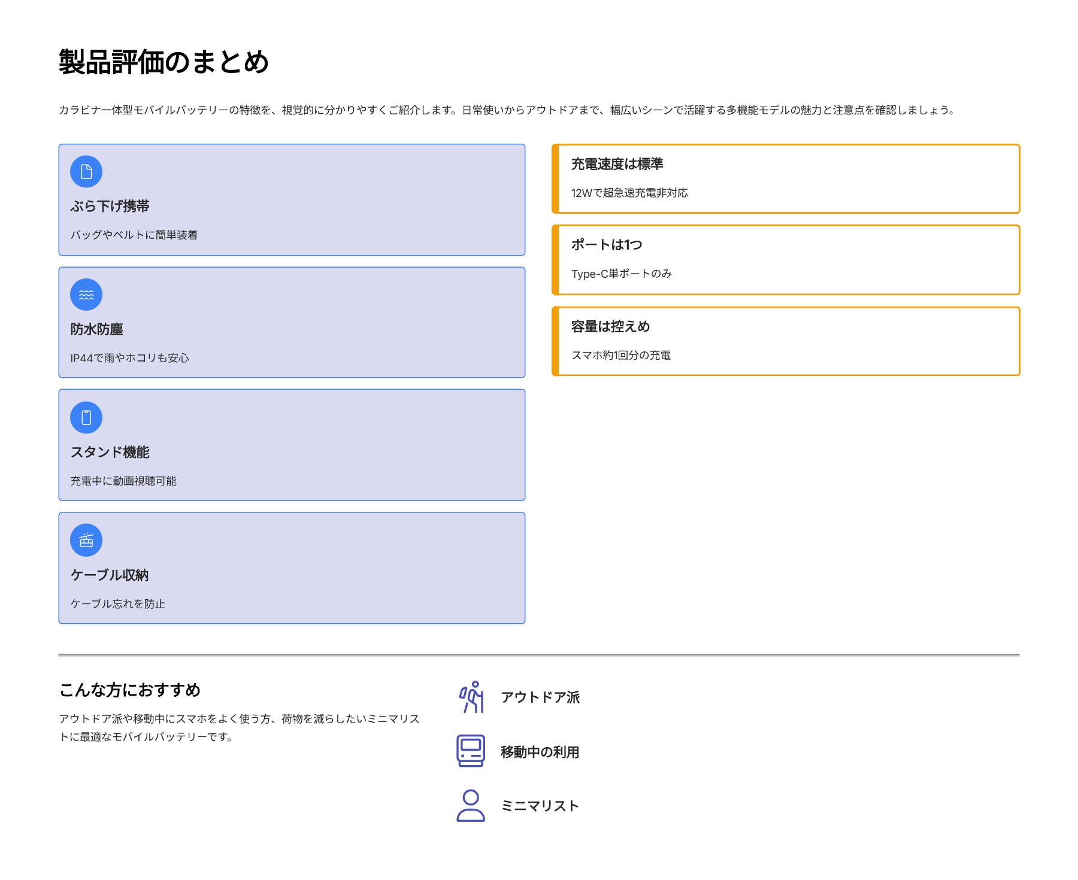
Task: Click the train icon beside 移動中の利用
Action: pos(471,751)
